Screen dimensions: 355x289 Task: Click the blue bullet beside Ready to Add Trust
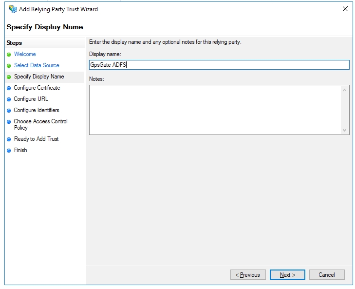[9, 139]
